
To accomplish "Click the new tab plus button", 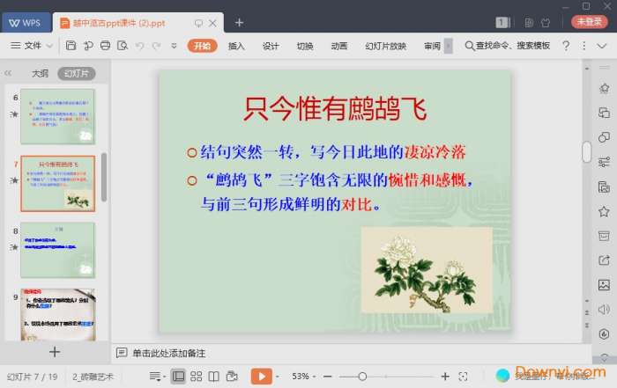I will 239,23.
